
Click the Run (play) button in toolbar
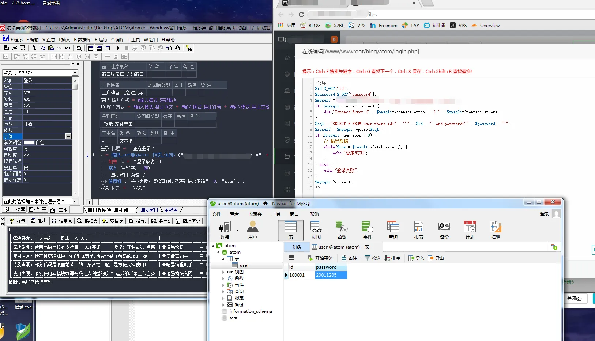point(118,48)
